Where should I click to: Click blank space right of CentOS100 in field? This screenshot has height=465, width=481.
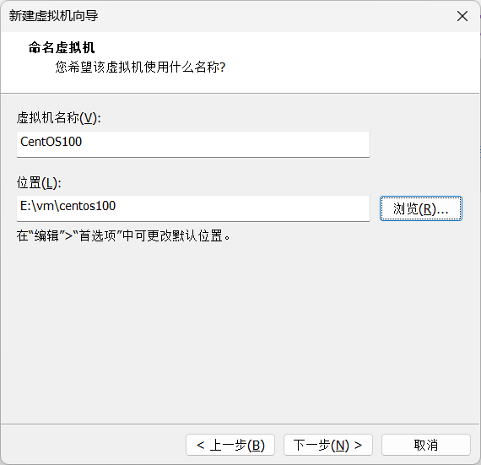[225, 144]
